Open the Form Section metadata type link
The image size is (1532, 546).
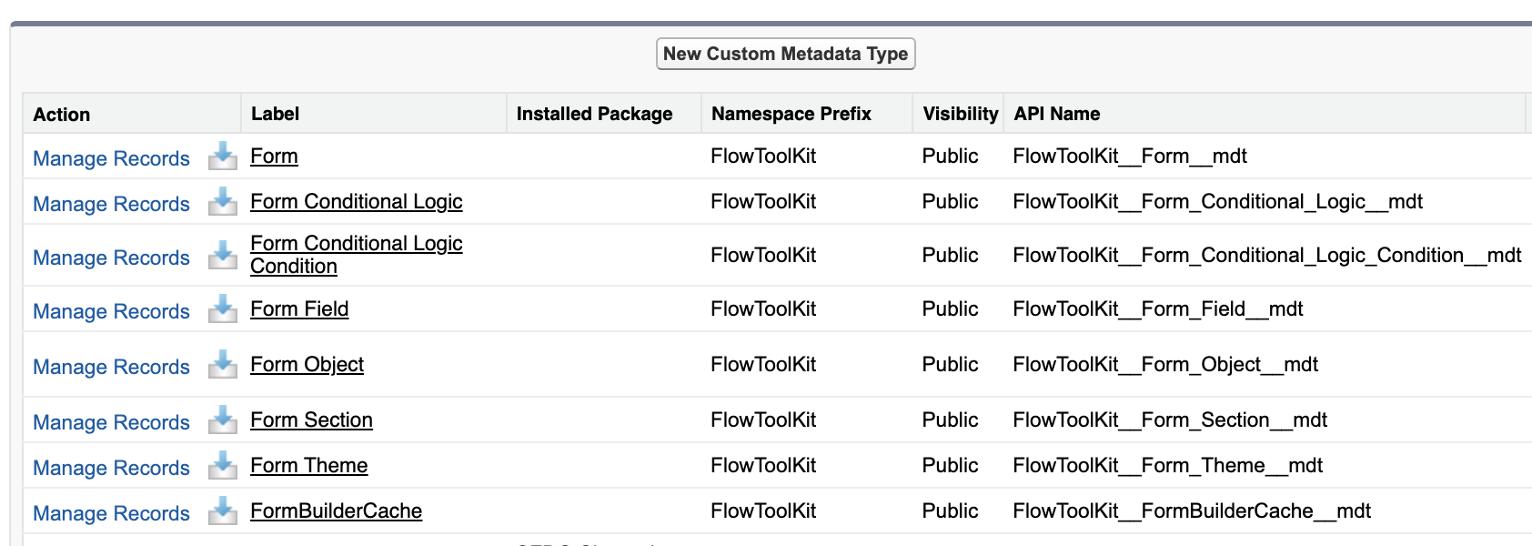point(310,420)
